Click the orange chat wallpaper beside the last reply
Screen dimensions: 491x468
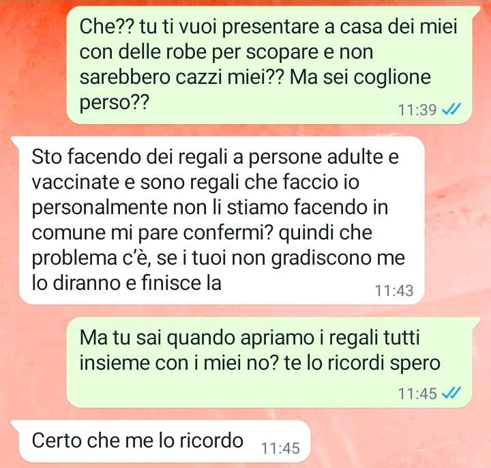click(x=398, y=441)
